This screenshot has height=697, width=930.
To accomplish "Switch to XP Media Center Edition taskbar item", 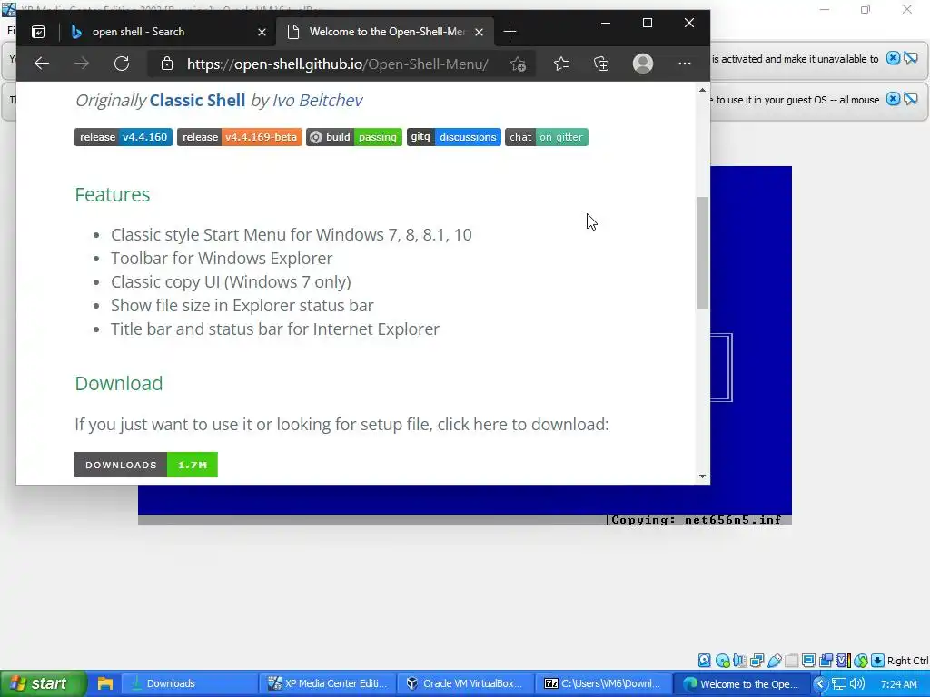I will coord(327,683).
